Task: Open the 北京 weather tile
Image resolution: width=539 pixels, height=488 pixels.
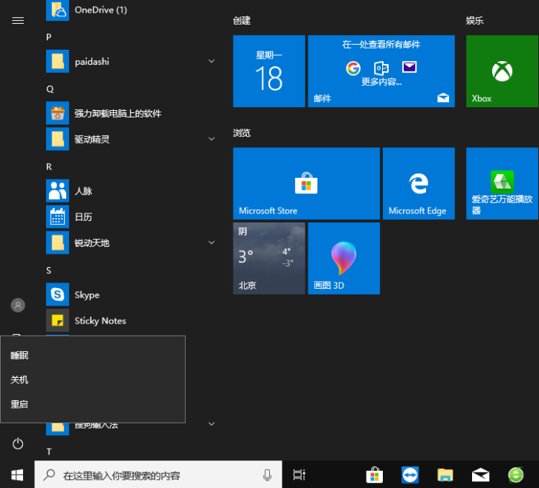Action: [x=268, y=258]
